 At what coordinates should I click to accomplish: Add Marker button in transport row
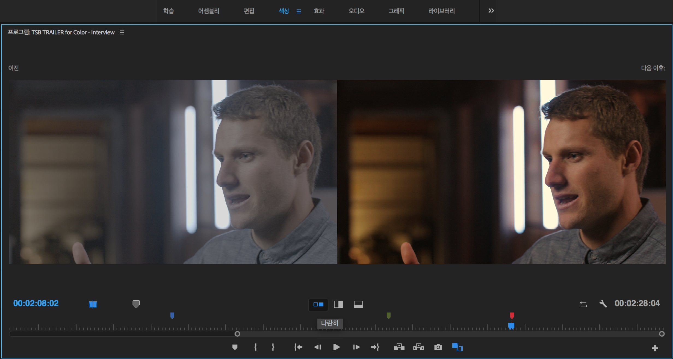point(235,347)
